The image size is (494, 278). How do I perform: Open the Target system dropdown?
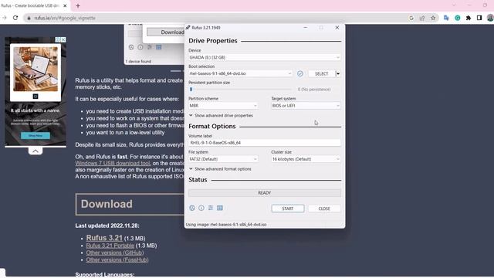306,106
